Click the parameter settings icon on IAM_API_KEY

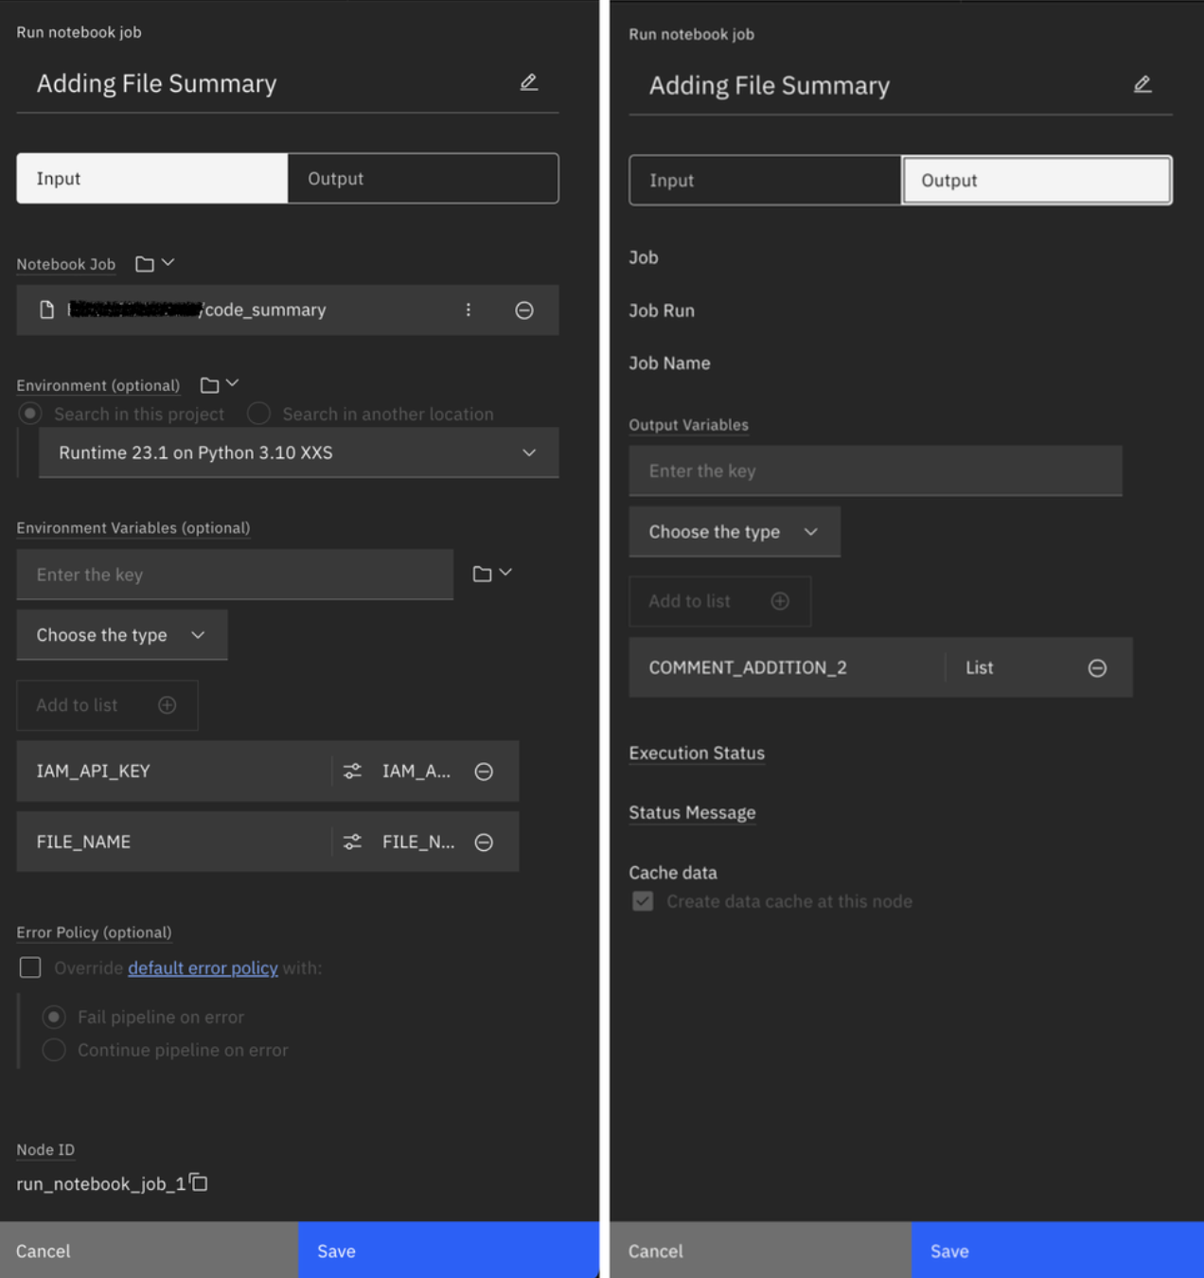point(352,771)
